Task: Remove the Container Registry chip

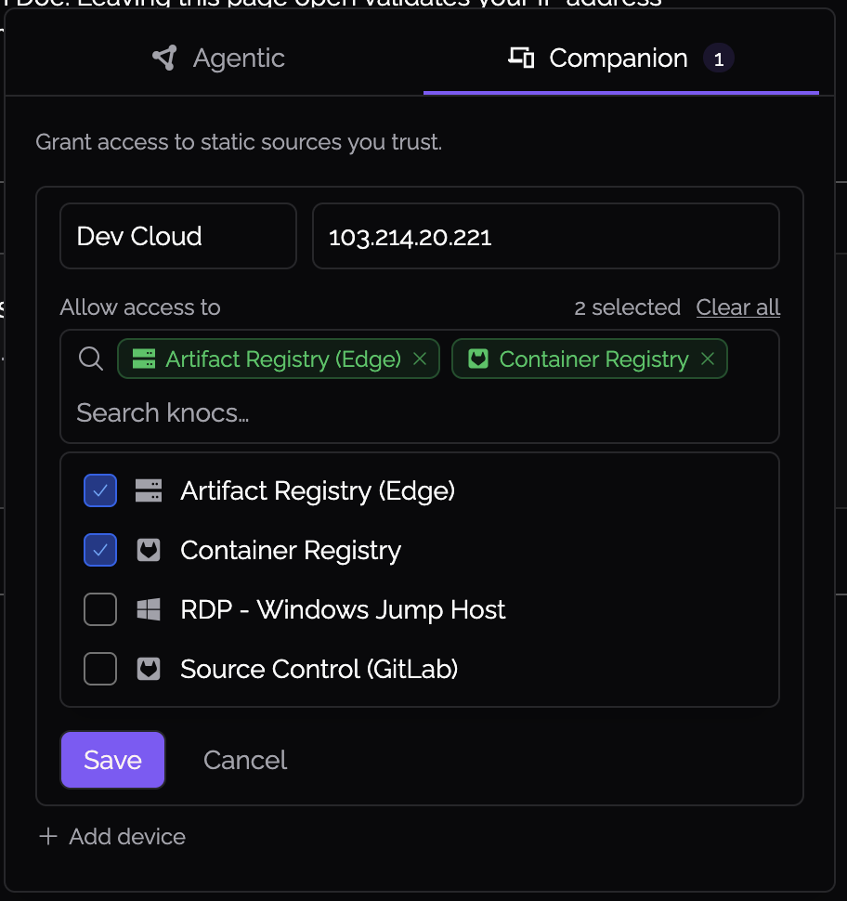Action: coord(708,359)
